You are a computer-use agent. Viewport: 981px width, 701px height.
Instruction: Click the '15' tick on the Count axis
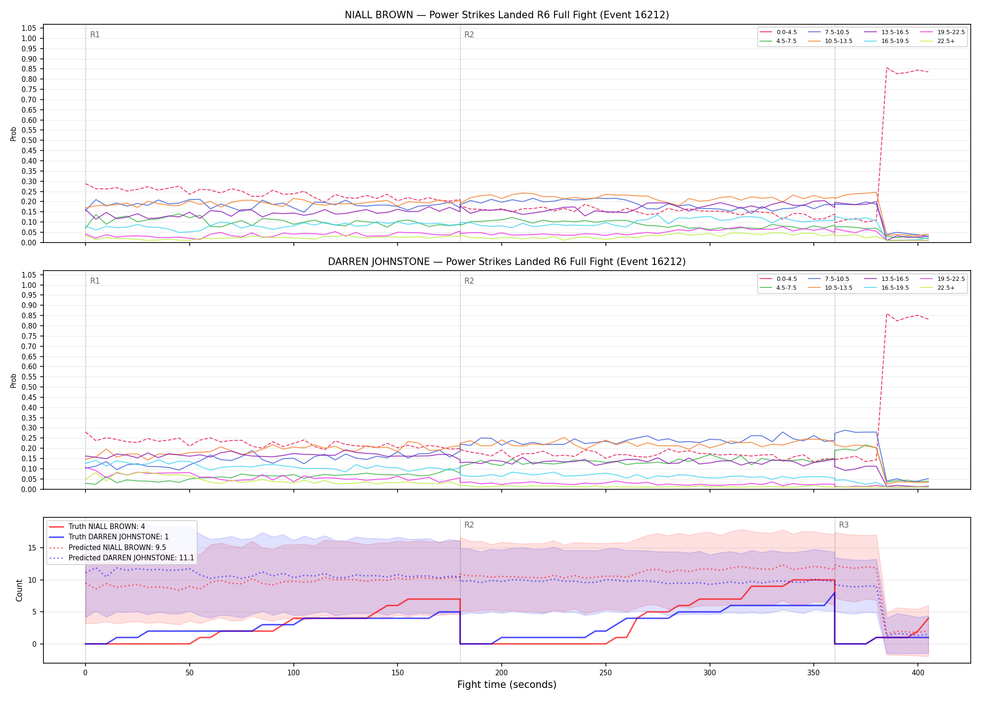pyautogui.click(x=32, y=548)
